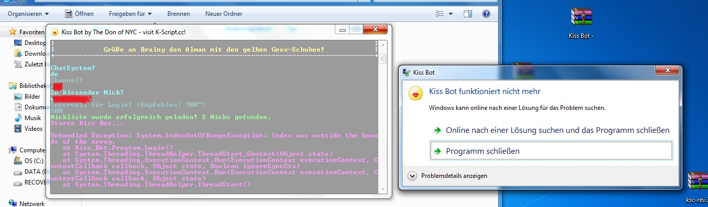Screen dimensions: 708x207
Task: Click the change view list icon
Action: click(439, 14)
